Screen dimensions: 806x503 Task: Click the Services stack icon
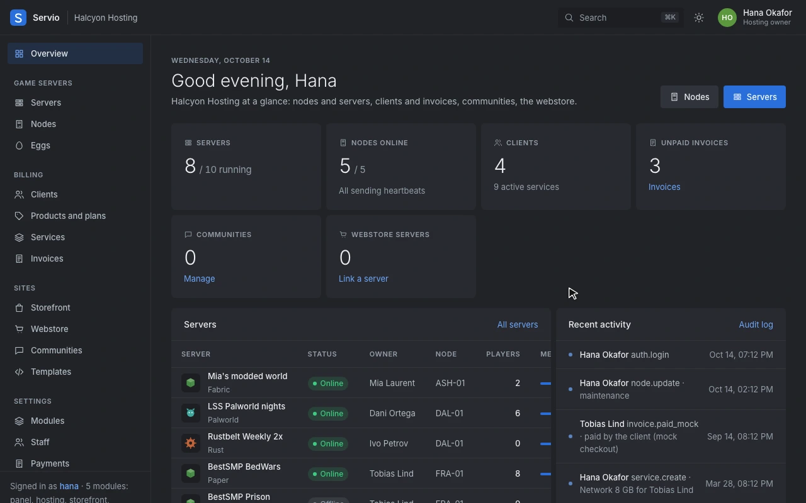pos(20,237)
